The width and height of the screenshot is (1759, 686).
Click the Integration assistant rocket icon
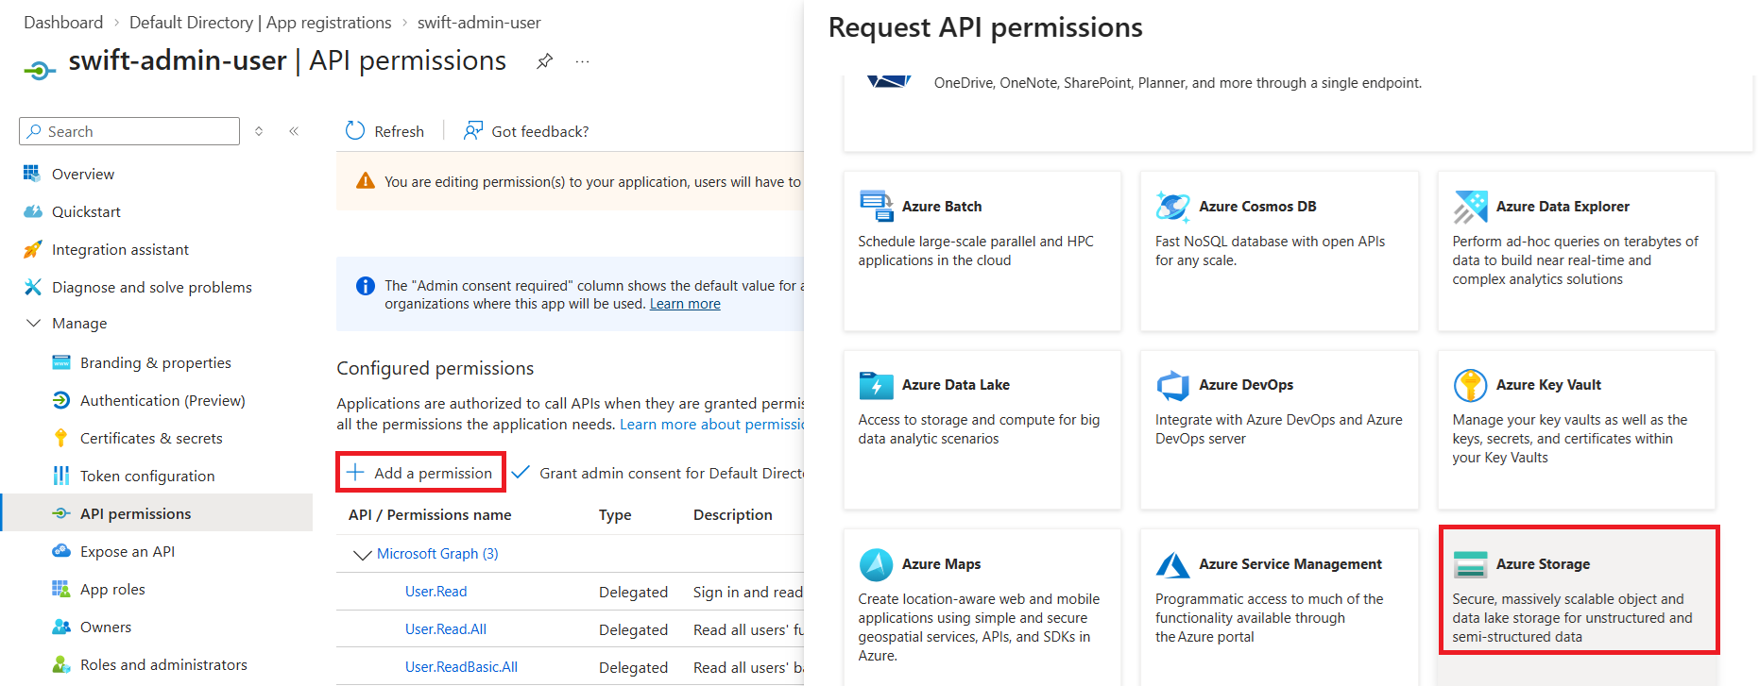click(32, 249)
